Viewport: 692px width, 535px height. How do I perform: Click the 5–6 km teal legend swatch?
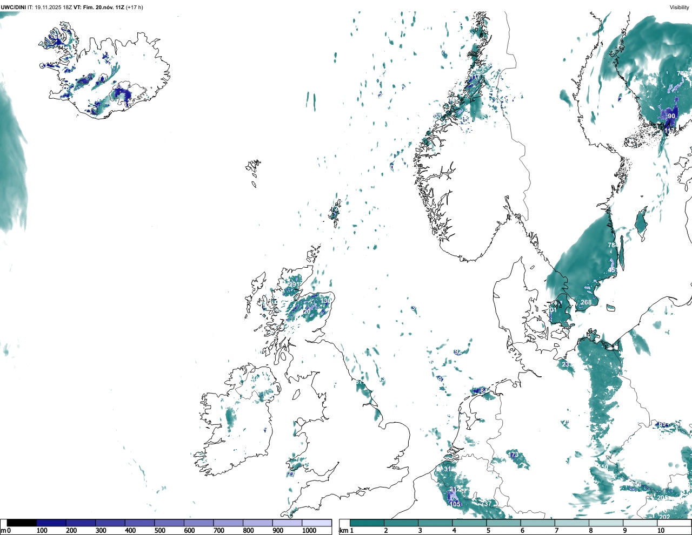point(504,523)
